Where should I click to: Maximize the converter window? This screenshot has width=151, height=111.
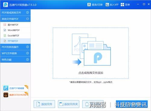(x=144, y=4)
